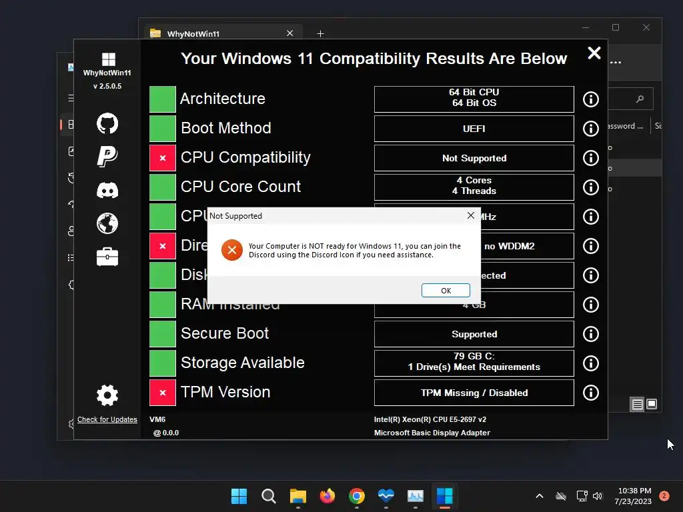Image resolution: width=683 pixels, height=512 pixels.
Task: Open the network tray icon
Action: pos(582,496)
